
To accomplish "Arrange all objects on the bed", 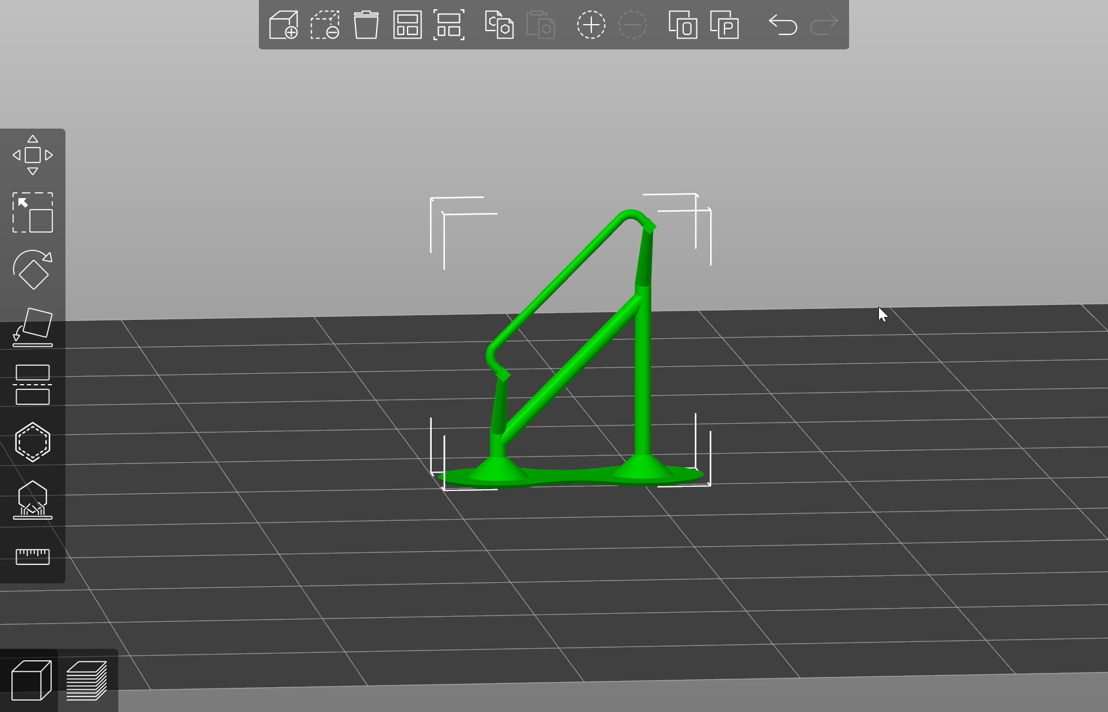I will 408,25.
